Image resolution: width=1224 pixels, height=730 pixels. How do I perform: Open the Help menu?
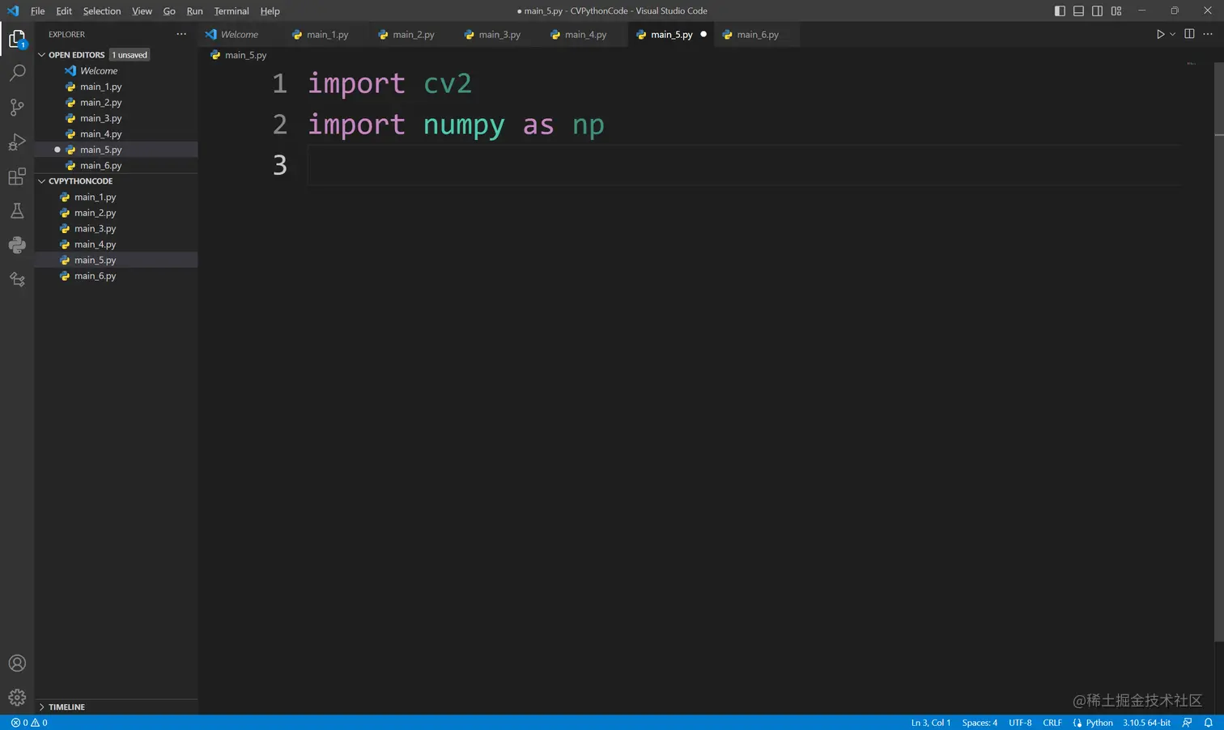[270, 11]
